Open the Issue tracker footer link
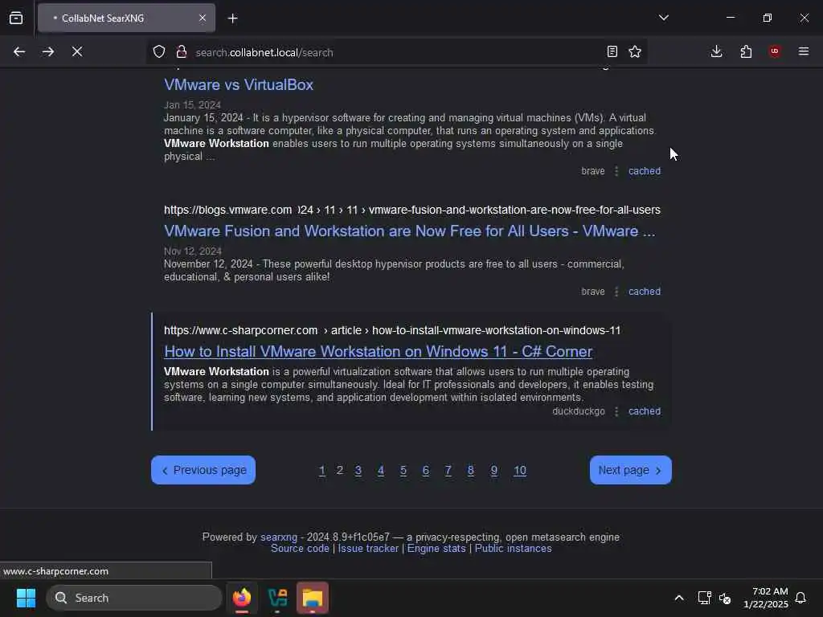This screenshot has height=617, width=823. 368,548
